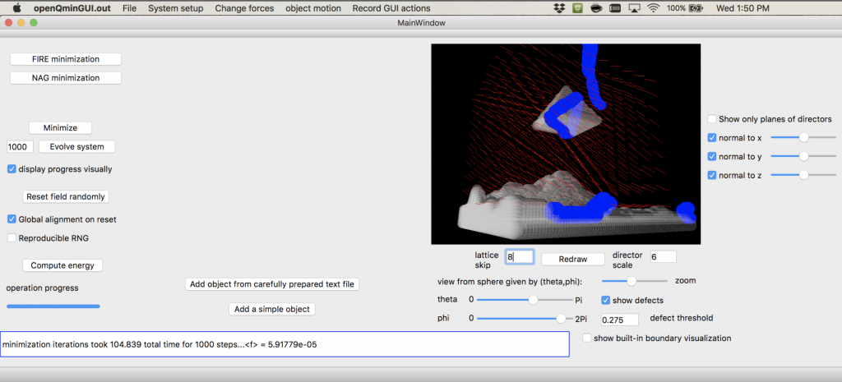Screen dimensions: 842x382
Task: Enable the Reproducible RNG checkbox
Action: [x=12, y=237]
